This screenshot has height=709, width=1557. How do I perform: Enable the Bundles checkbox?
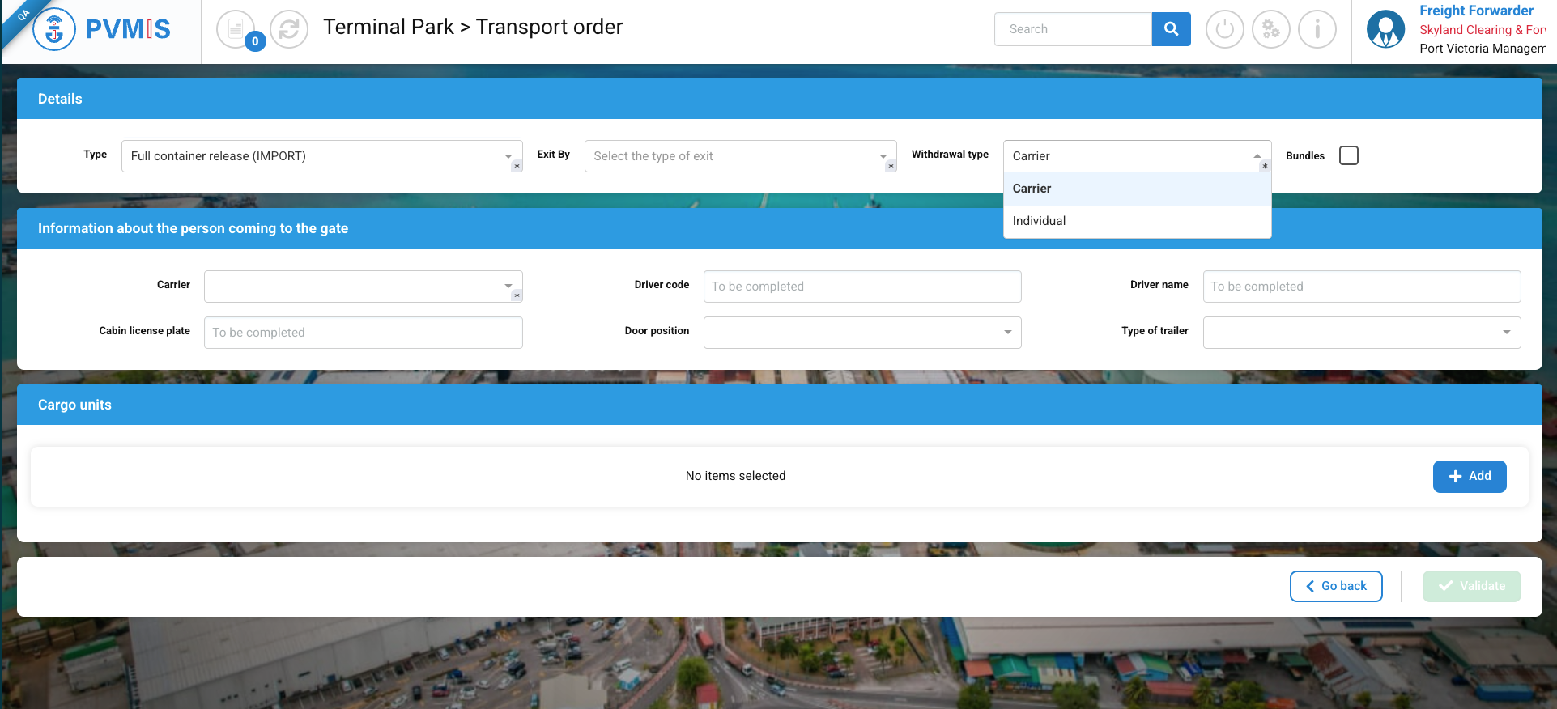point(1348,155)
